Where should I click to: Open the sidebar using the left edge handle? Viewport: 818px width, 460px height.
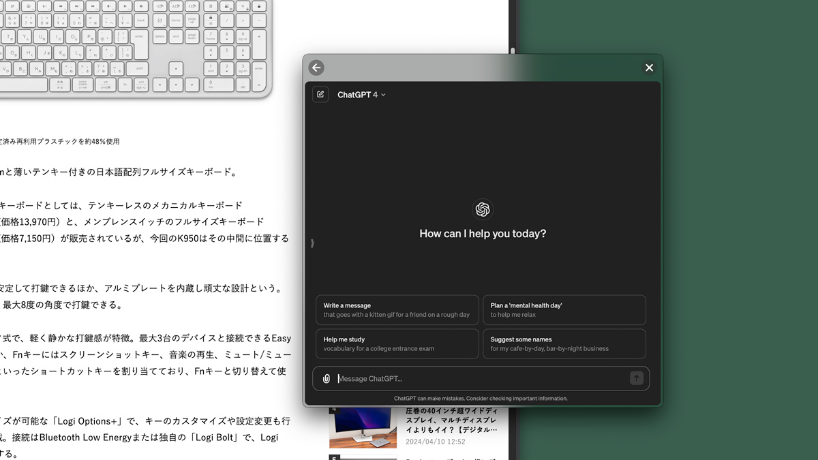pos(312,243)
